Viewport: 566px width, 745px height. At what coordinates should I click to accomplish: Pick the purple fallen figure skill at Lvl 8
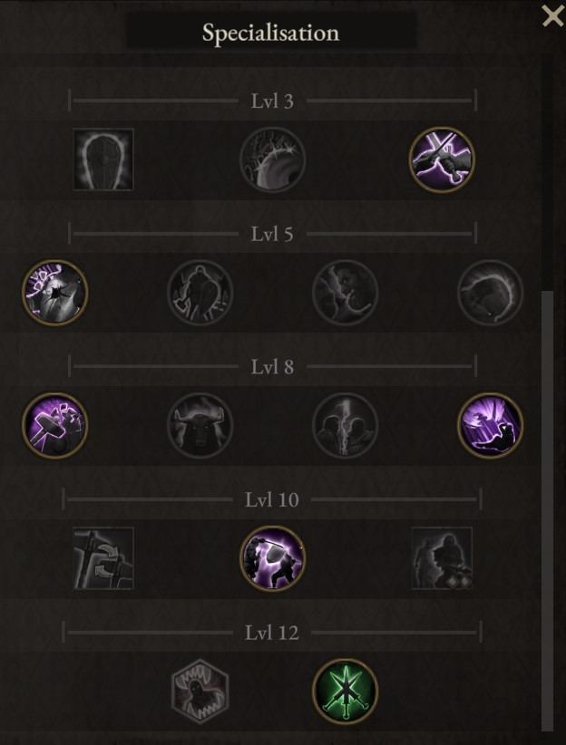coord(491,426)
